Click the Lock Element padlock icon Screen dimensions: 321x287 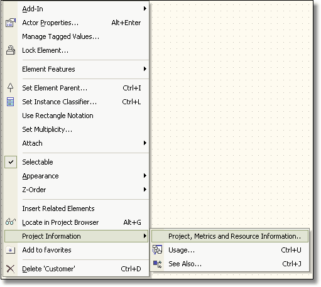tap(11, 50)
